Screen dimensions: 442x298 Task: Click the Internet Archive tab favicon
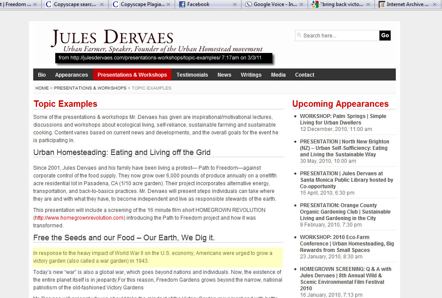coord(382,4)
